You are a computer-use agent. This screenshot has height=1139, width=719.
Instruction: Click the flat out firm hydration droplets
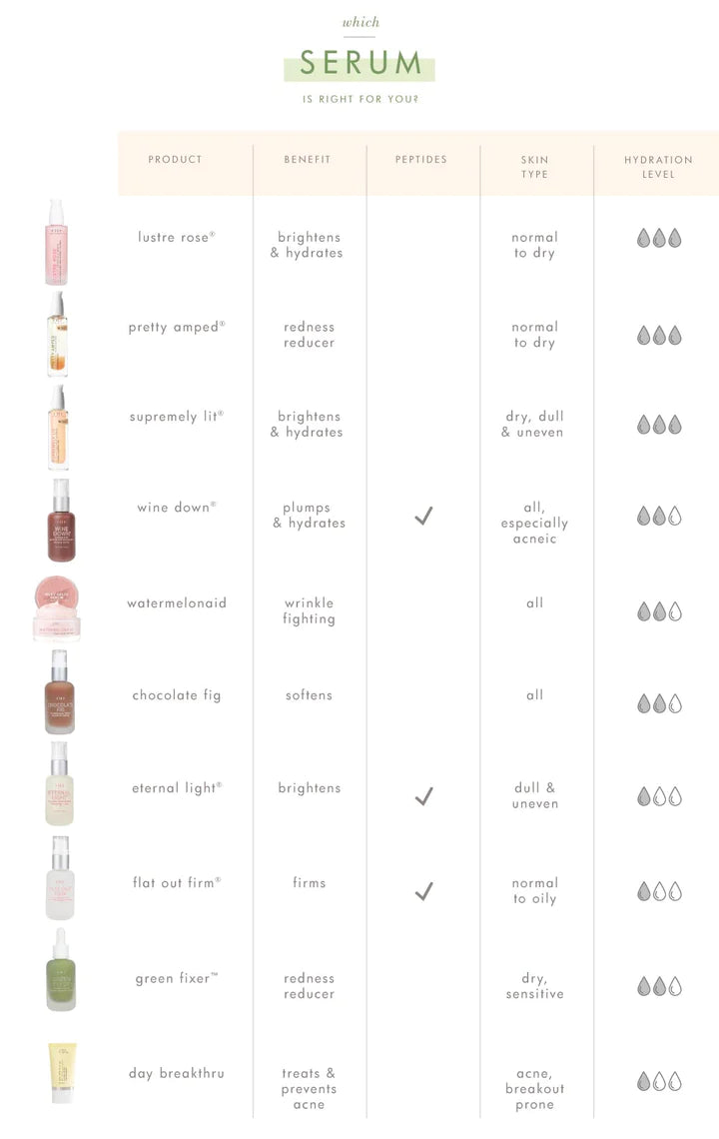(659, 891)
